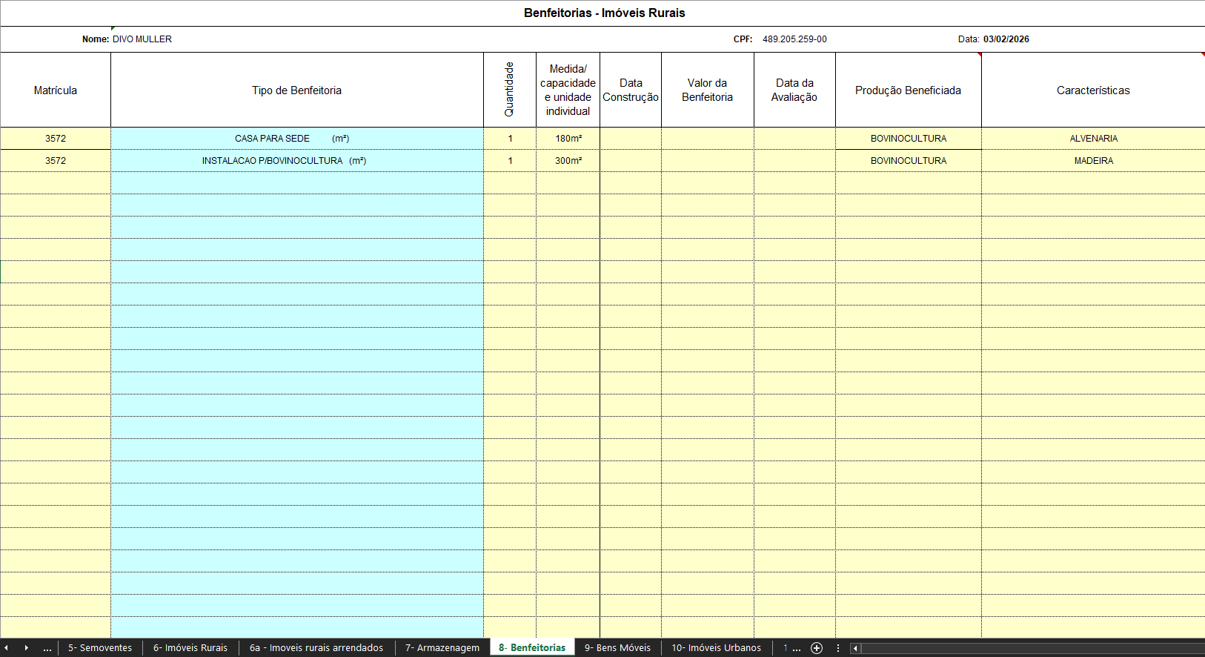This screenshot has width=1205, height=657.
Task: Click the tab bar resize handle dots
Action: pos(838,648)
